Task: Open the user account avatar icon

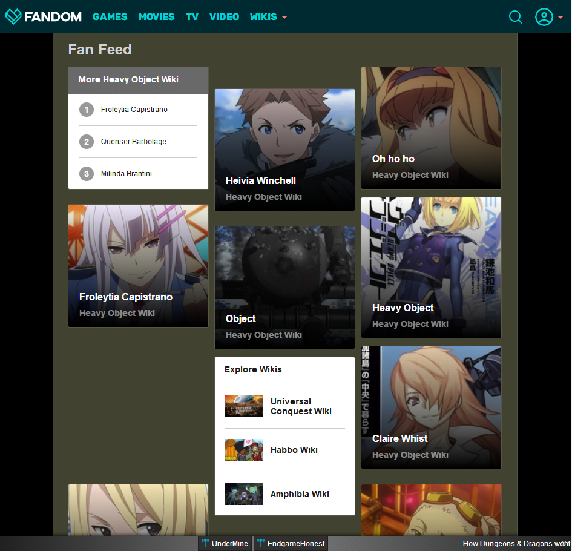Action: (544, 17)
